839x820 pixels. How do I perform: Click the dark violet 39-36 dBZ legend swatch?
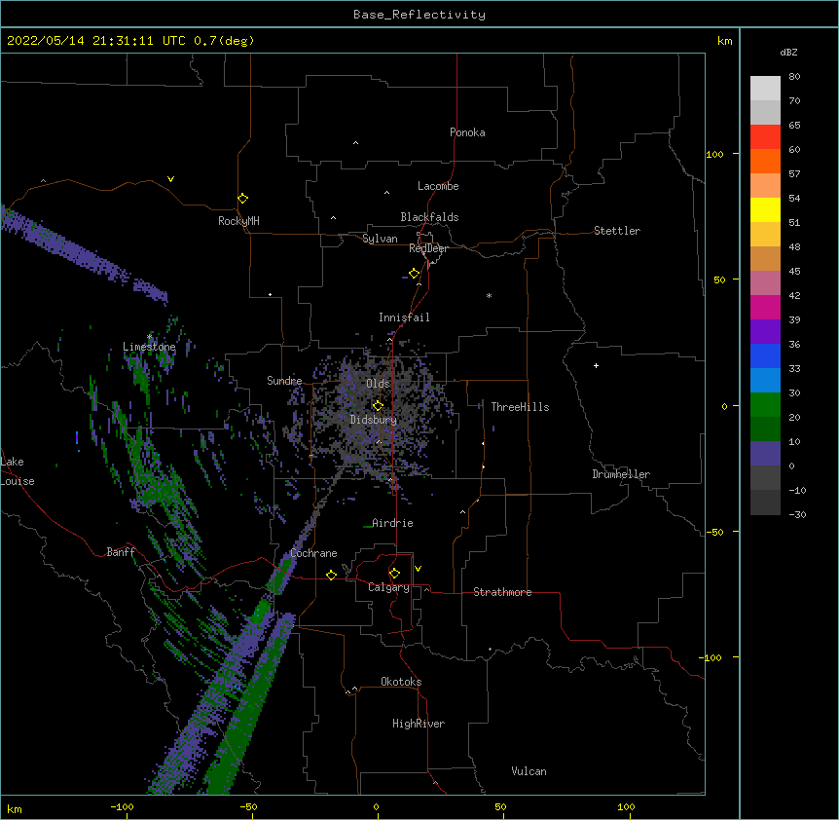[x=765, y=332]
